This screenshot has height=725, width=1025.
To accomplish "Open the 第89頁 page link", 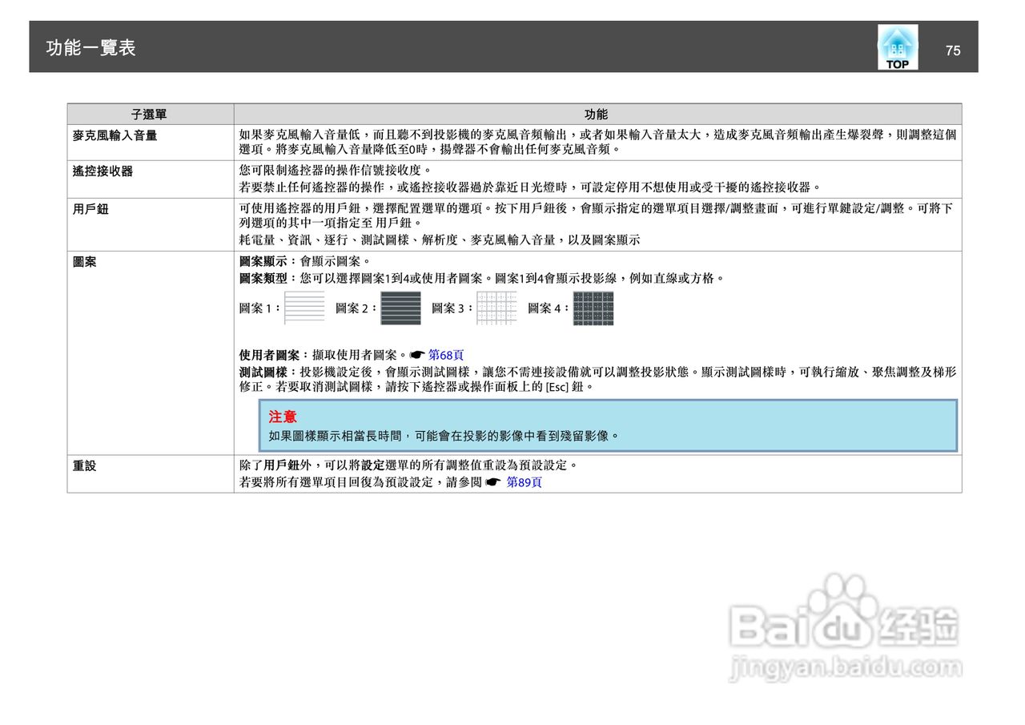I will pyautogui.click(x=525, y=482).
